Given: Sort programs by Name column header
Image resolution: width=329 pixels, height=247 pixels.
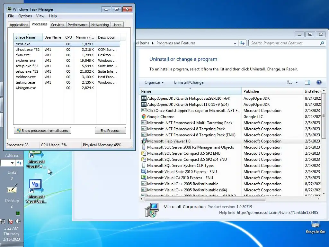Looking at the screenshot, I should [190, 91].
